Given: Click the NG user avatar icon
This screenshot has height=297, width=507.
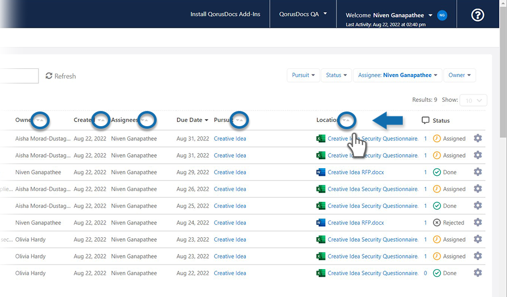Looking at the screenshot, I should pos(442,15).
